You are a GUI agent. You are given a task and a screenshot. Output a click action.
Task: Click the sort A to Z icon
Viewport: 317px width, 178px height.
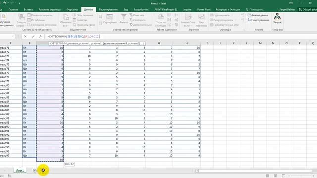(101, 16)
